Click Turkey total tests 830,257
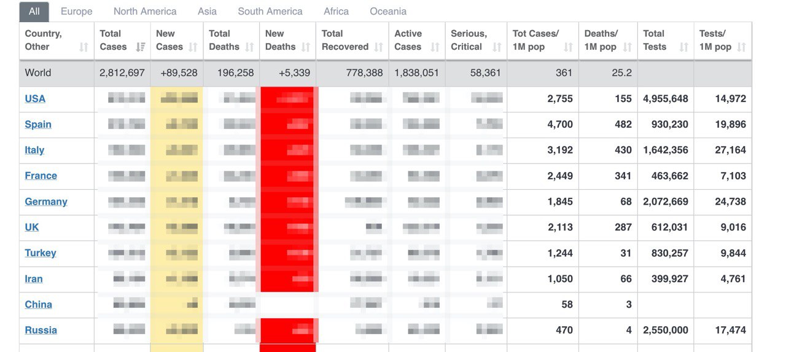Viewport: 786px width, 352px height. click(670, 254)
